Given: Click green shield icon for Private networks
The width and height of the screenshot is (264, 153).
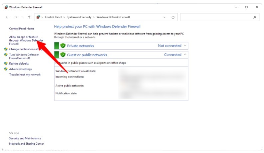Looking at the screenshot, I should pyautogui.click(x=63, y=46).
